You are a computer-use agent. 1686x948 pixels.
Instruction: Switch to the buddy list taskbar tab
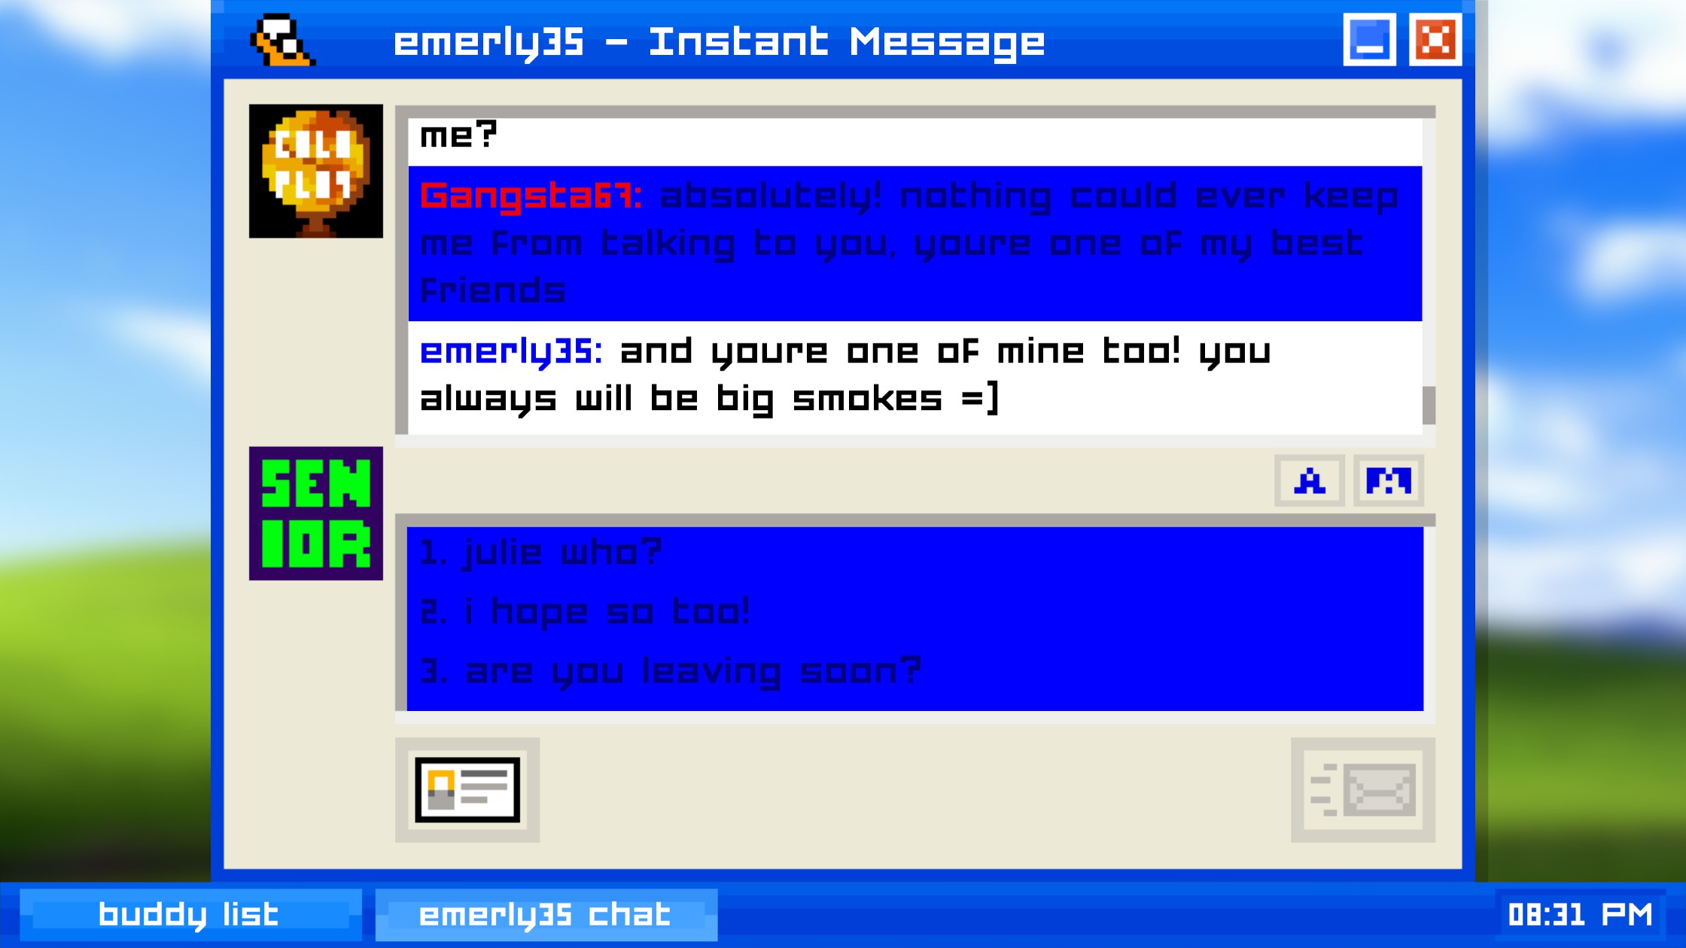[x=190, y=915]
